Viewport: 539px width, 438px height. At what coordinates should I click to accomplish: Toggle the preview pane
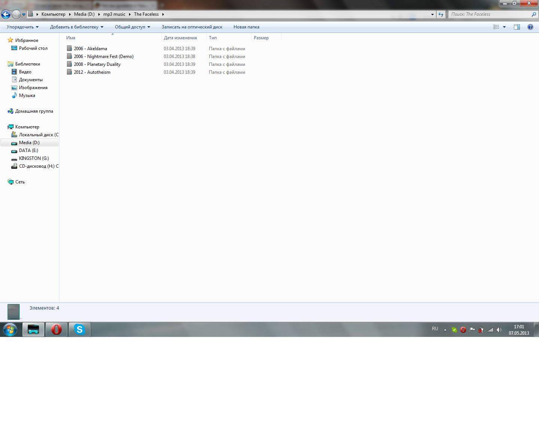[x=517, y=27]
